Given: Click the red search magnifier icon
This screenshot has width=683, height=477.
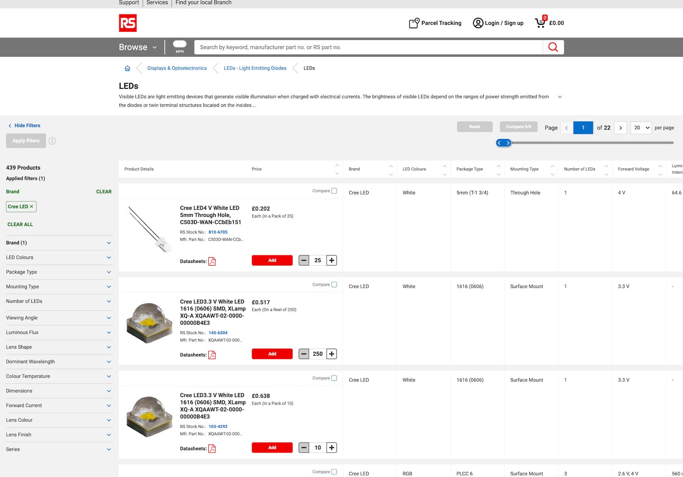Looking at the screenshot, I should pos(553,47).
